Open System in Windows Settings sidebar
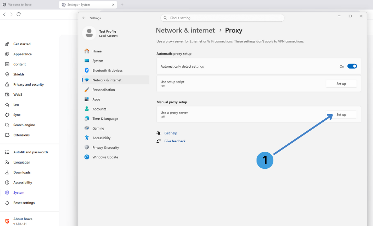The height and width of the screenshot is (226, 373). click(x=116, y=61)
